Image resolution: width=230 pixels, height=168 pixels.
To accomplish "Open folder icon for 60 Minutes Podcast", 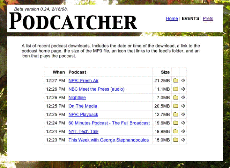I will [x=175, y=123].
